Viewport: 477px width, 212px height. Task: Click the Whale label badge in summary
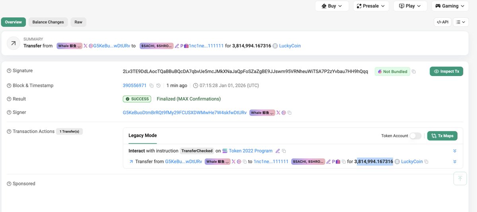(70, 46)
